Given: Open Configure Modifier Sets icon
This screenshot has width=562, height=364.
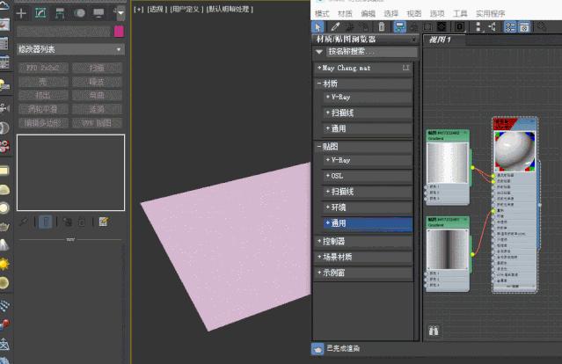Looking at the screenshot, I should [104, 222].
